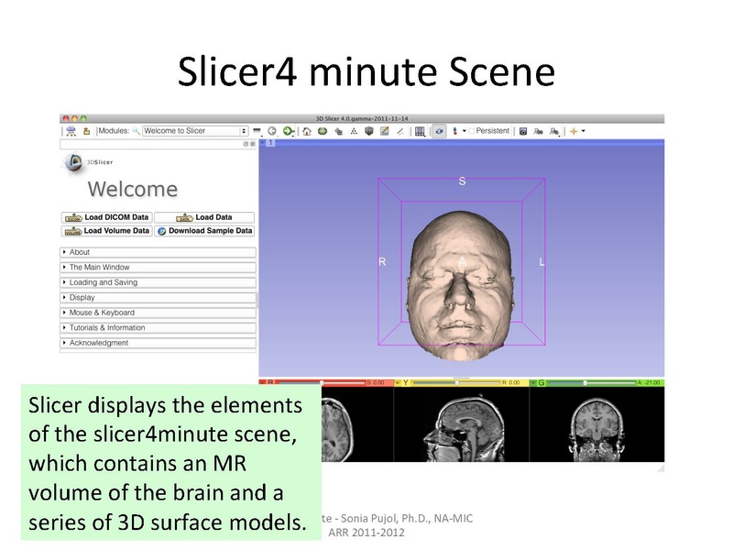Expand the Display section
Image resolution: width=733 pixels, height=550 pixels.
(x=158, y=297)
